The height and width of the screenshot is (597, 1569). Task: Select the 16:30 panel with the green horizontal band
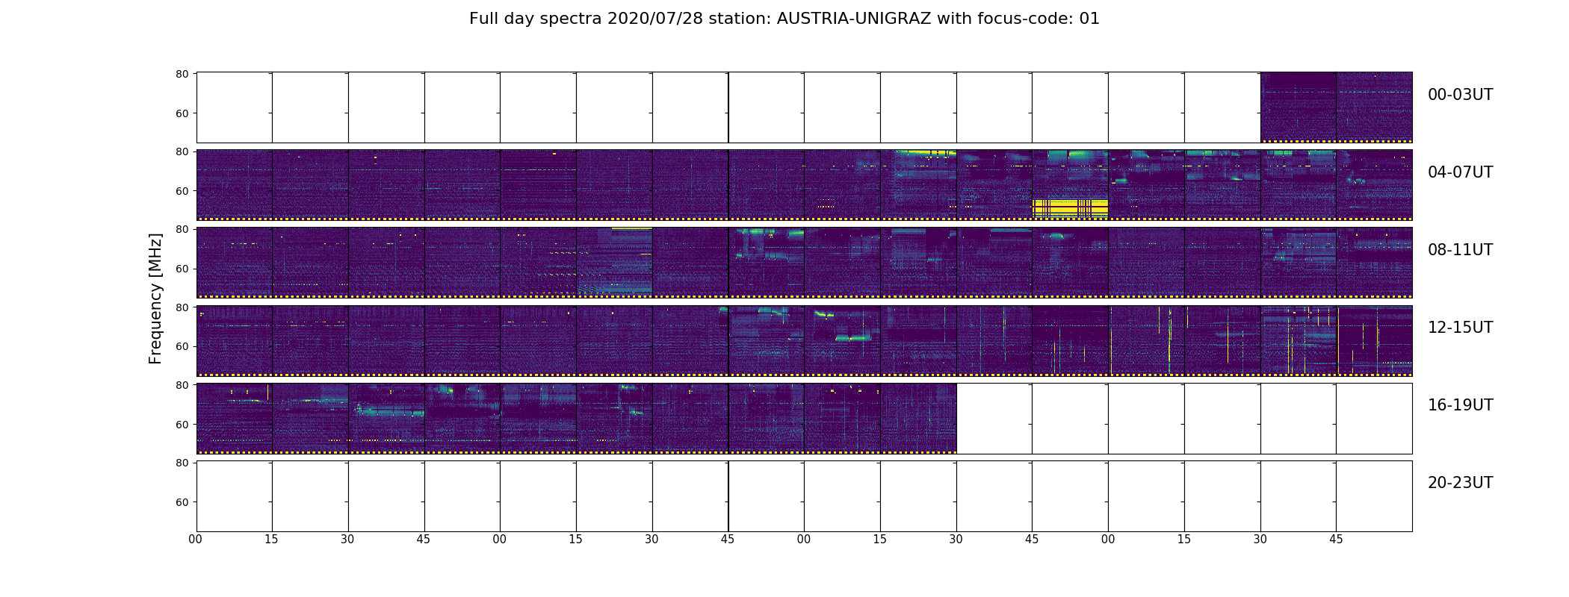tap(386, 418)
